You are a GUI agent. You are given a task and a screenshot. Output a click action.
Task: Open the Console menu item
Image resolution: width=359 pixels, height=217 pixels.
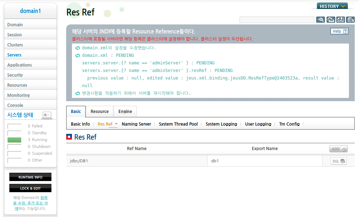coord(31,105)
